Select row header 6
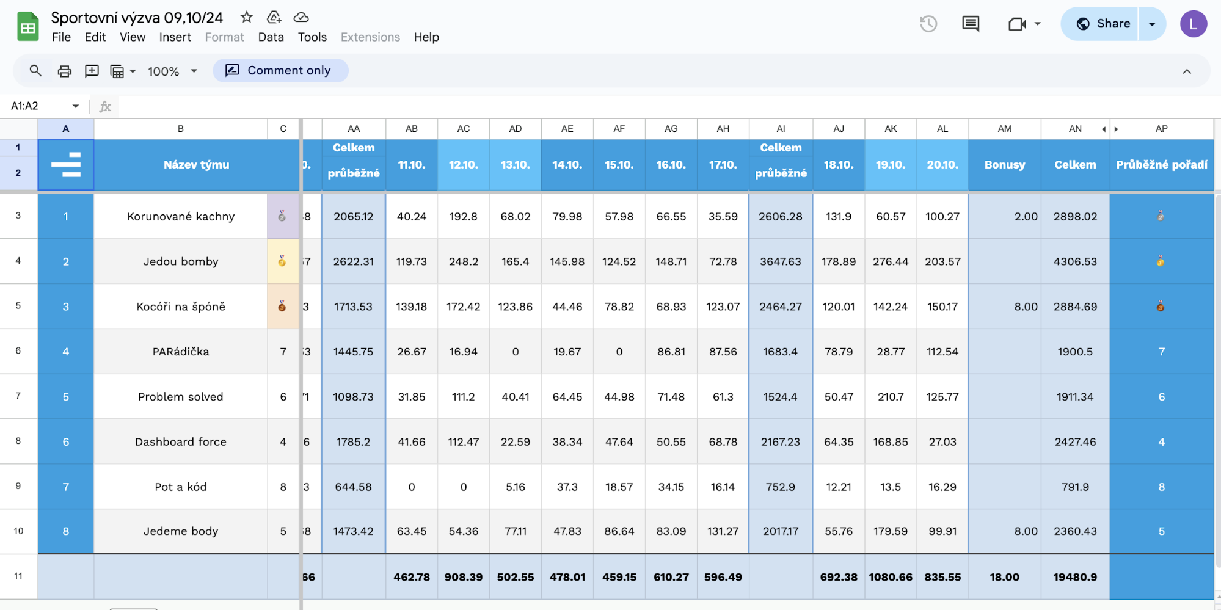This screenshot has width=1221, height=610. (18, 351)
